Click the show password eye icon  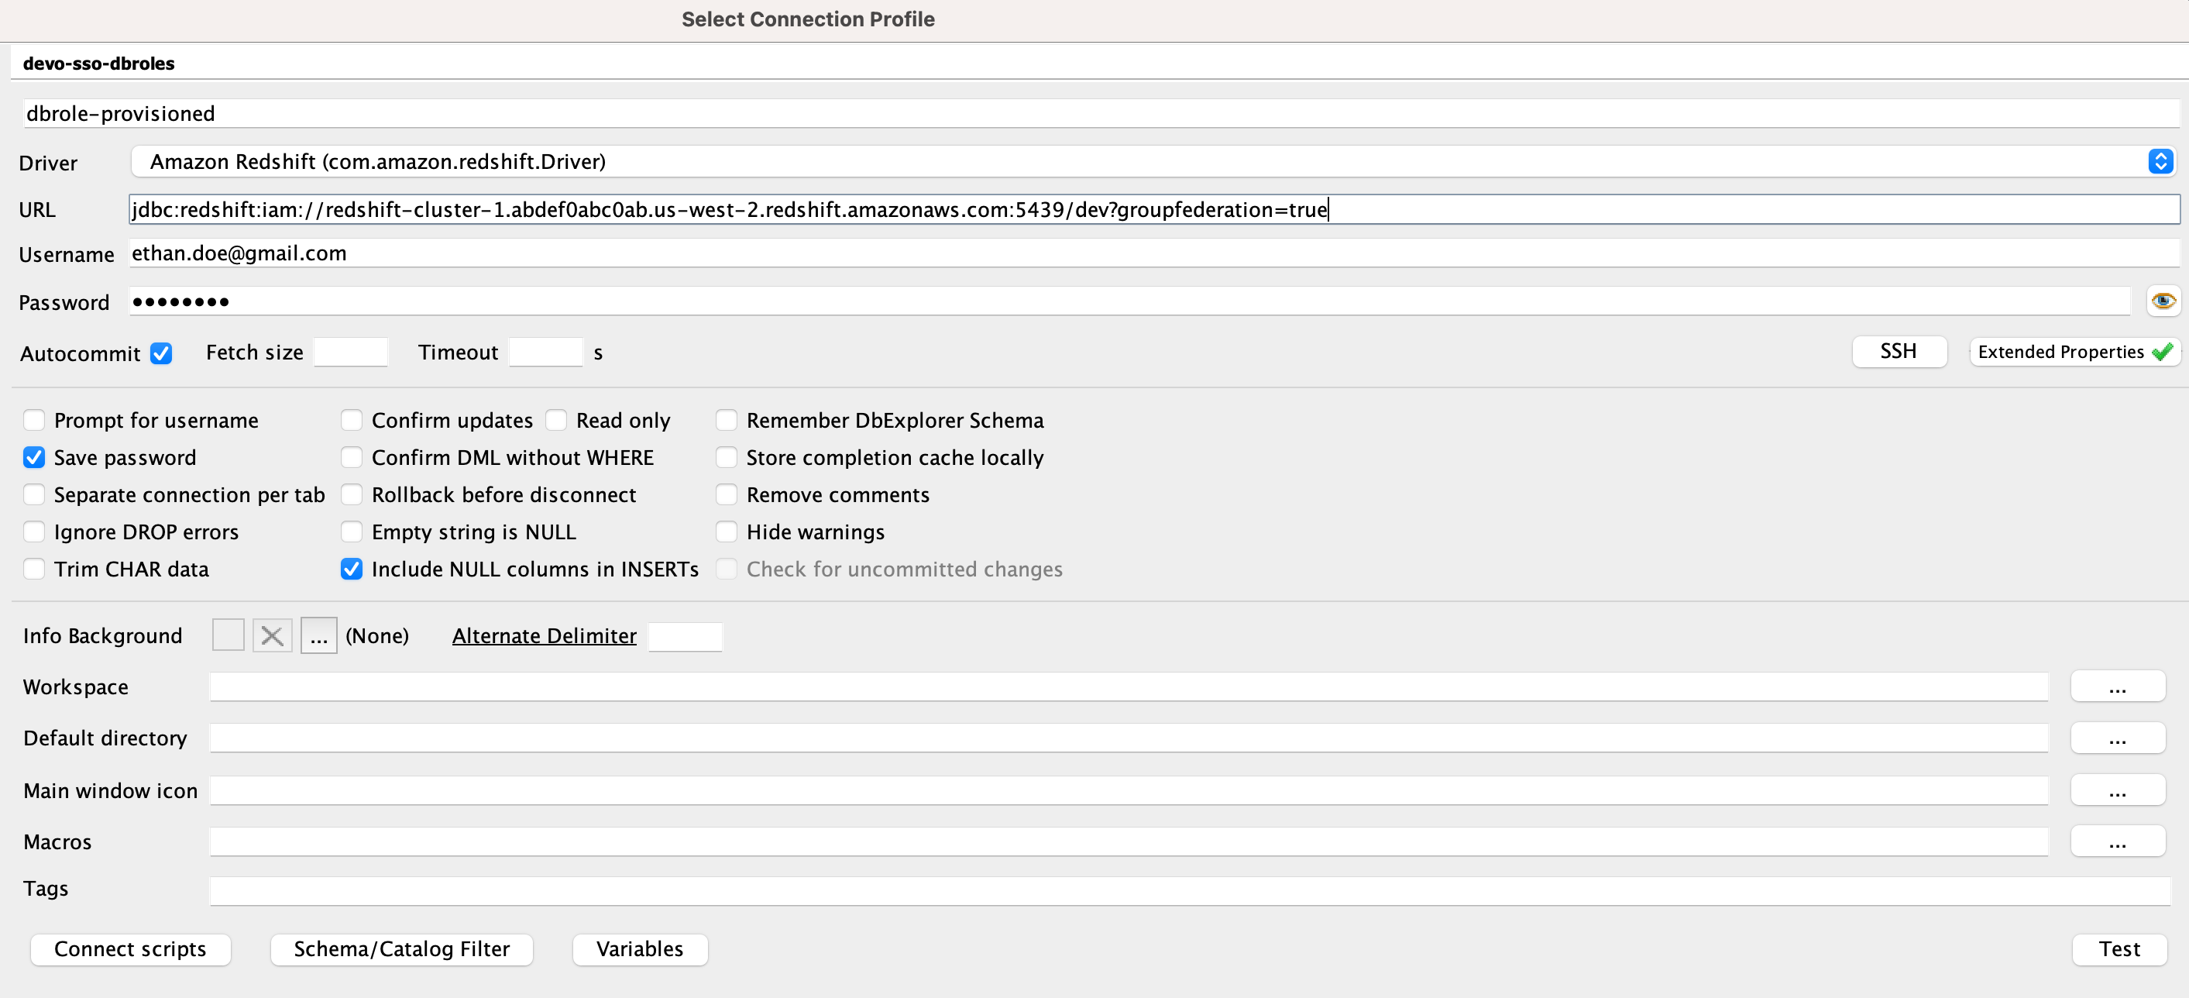(x=2163, y=301)
